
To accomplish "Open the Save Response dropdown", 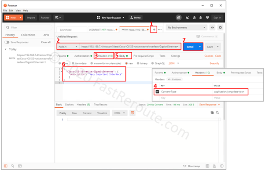I will (210, 105).
